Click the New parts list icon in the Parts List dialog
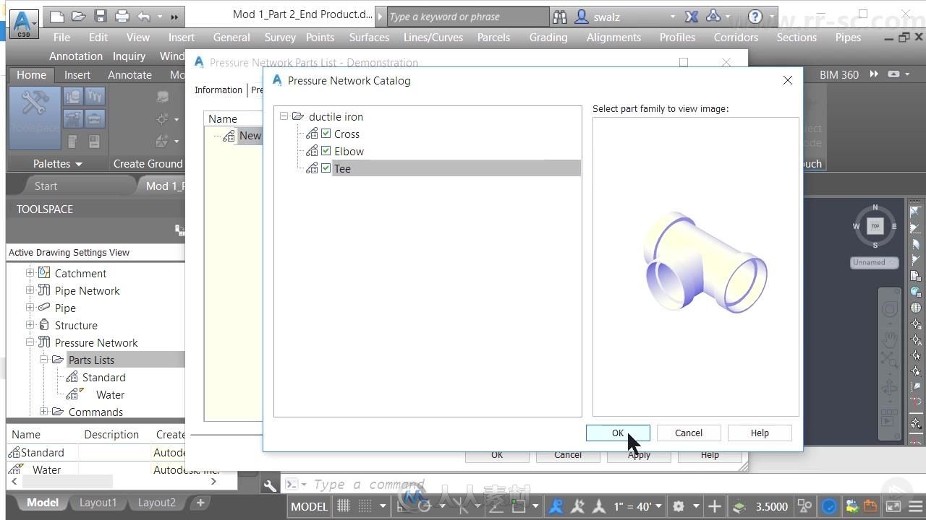 tap(229, 136)
